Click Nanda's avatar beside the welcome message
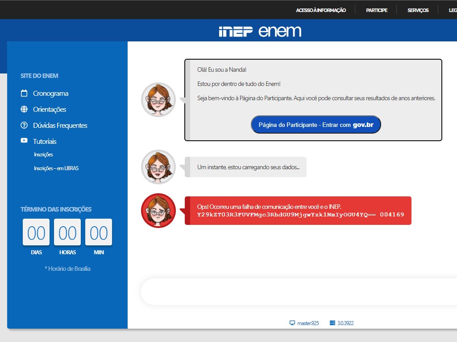The width and height of the screenshot is (457, 342). pos(158,100)
